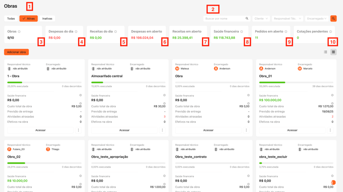Image resolution: width=343 pixels, height=192 pixels.
Task: Show info icon for Pedidos em aberto
Action: pos(286,31)
